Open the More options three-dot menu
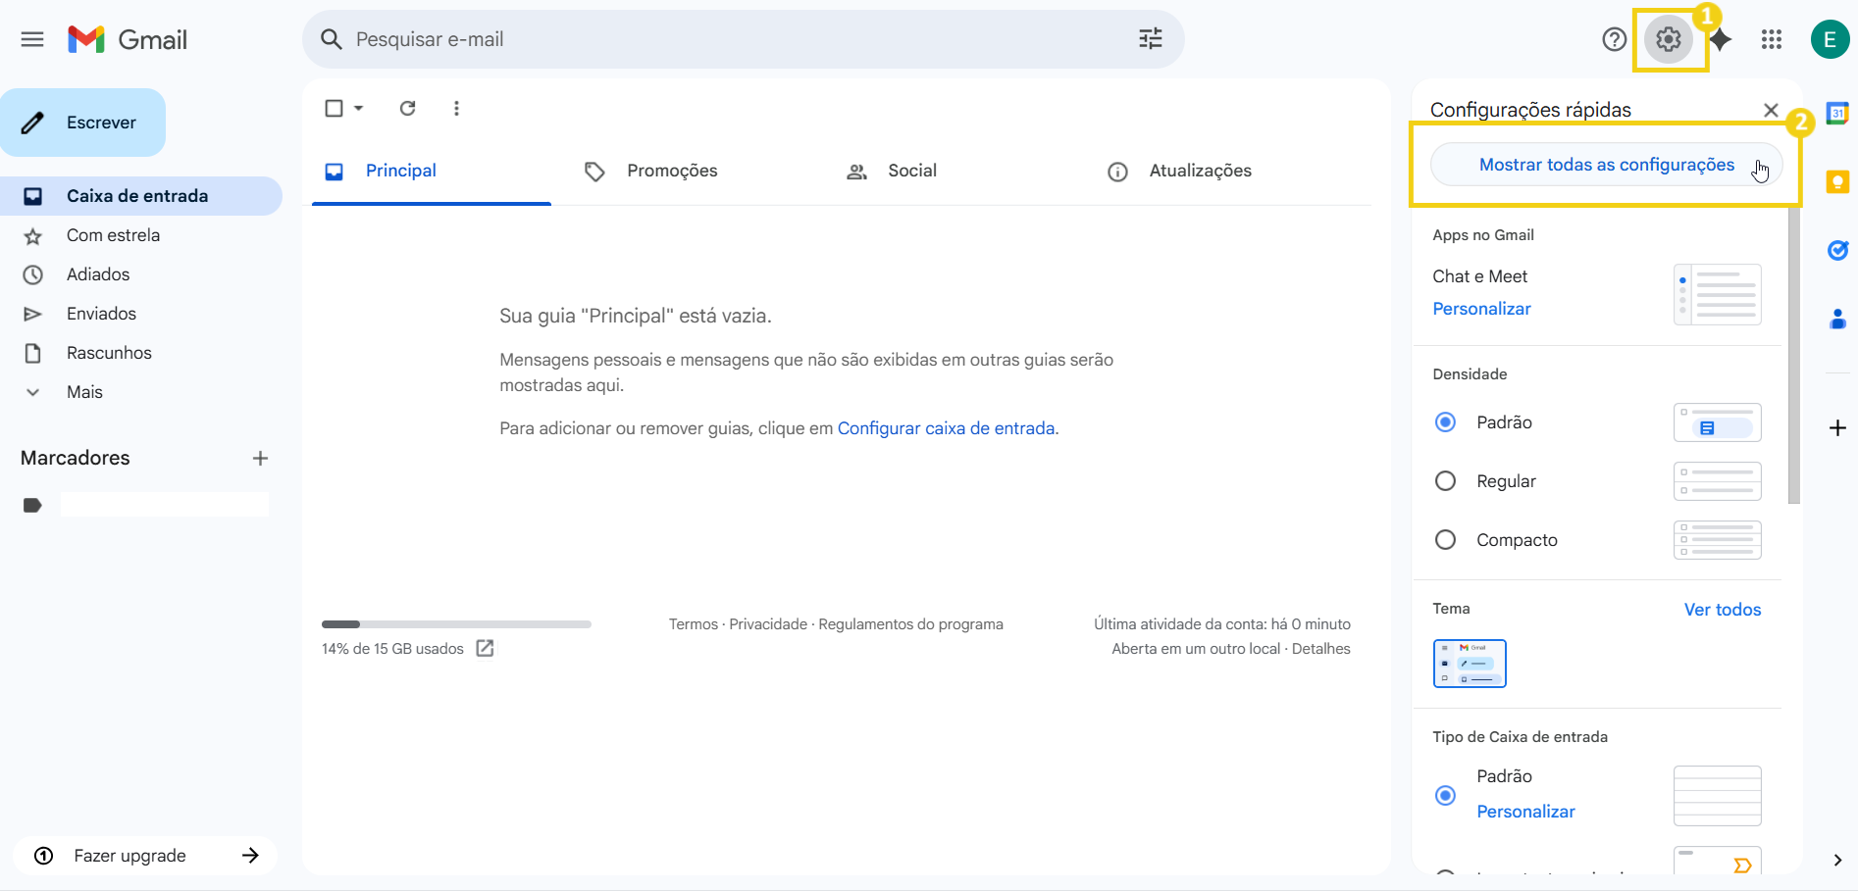The image size is (1858, 891). [456, 108]
